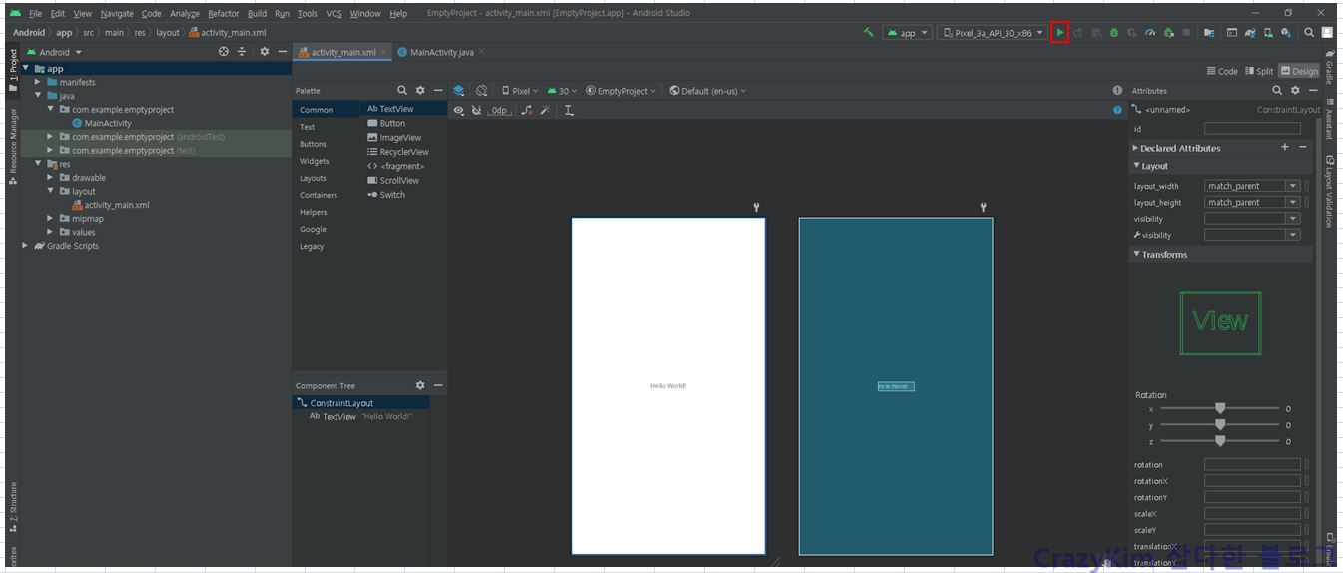Image resolution: width=1343 pixels, height=573 pixels.
Task: Adjust the z rotation slider
Action: pos(1219,441)
